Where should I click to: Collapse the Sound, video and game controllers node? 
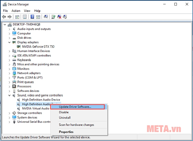pos(9,95)
